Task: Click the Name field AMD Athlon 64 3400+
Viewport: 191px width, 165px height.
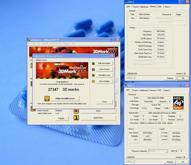Action: click(x=156, y=98)
